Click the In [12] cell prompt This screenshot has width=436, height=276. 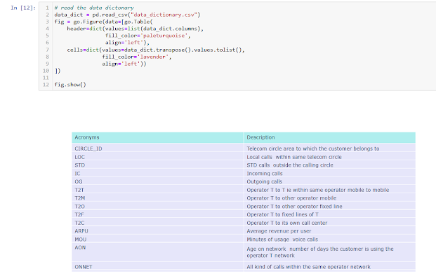[x=23, y=8]
